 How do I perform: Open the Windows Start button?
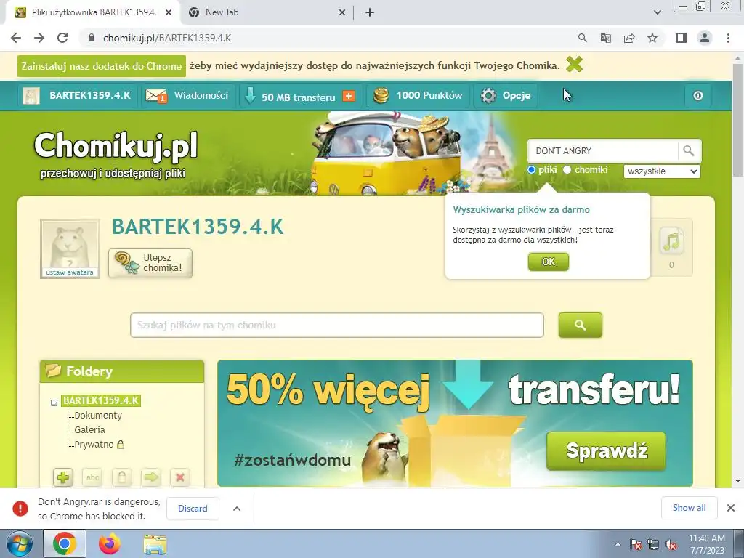(x=20, y=543)
